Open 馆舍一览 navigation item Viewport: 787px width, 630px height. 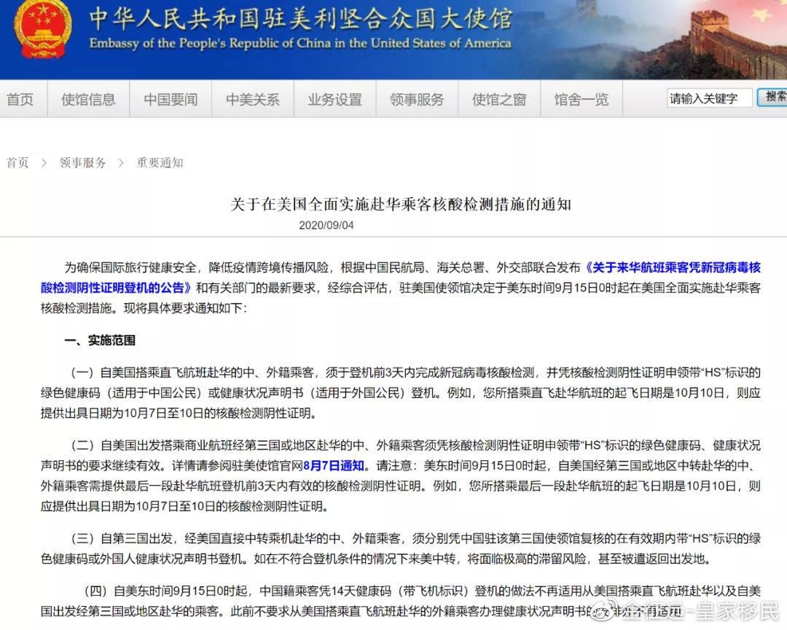[x=582, y=99]
